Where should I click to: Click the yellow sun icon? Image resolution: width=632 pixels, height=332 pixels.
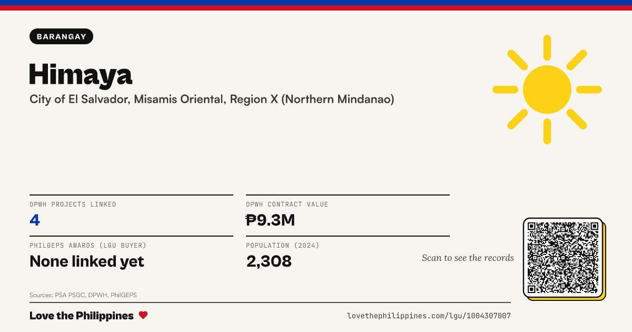(547, 90)
